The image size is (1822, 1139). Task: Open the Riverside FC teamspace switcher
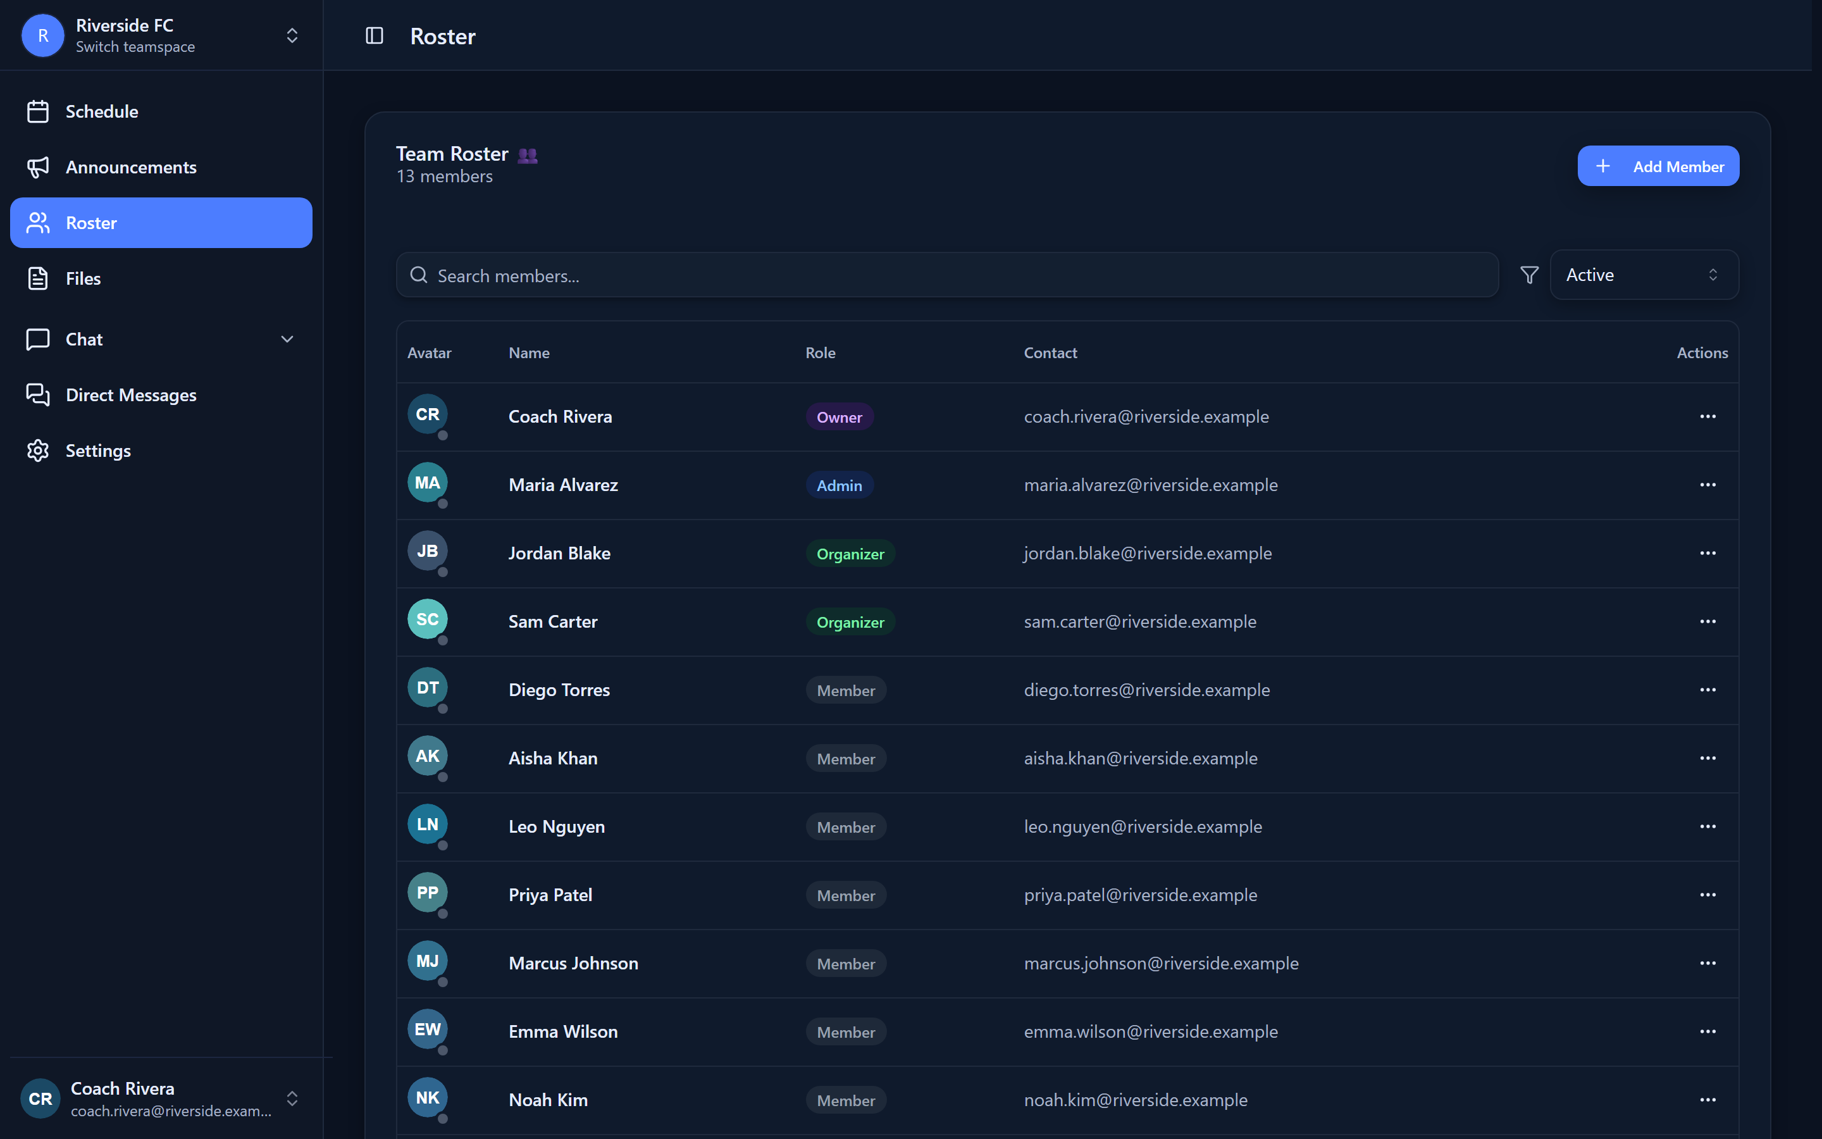tap(161, 35)
